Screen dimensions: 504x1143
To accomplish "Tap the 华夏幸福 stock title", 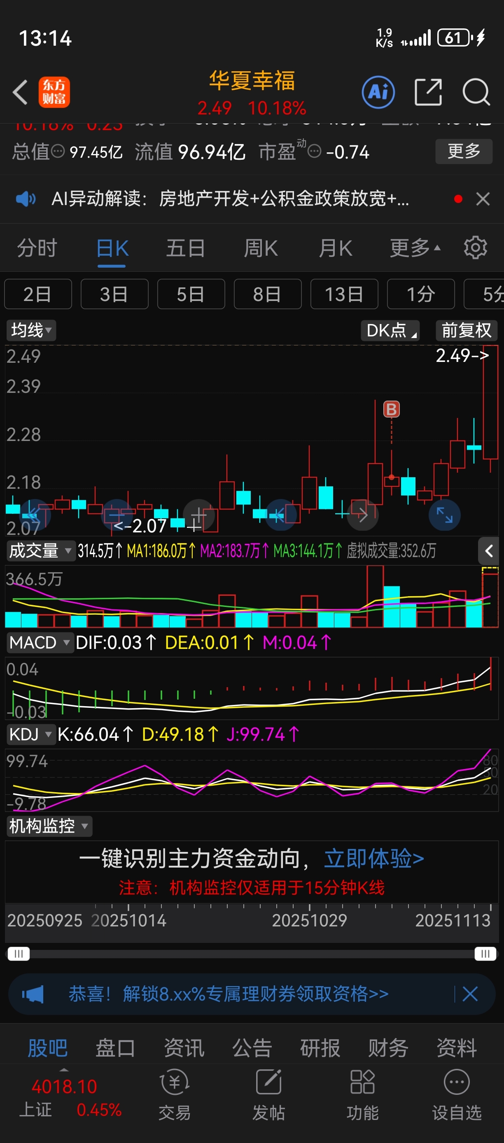I will tap(252, 81).
